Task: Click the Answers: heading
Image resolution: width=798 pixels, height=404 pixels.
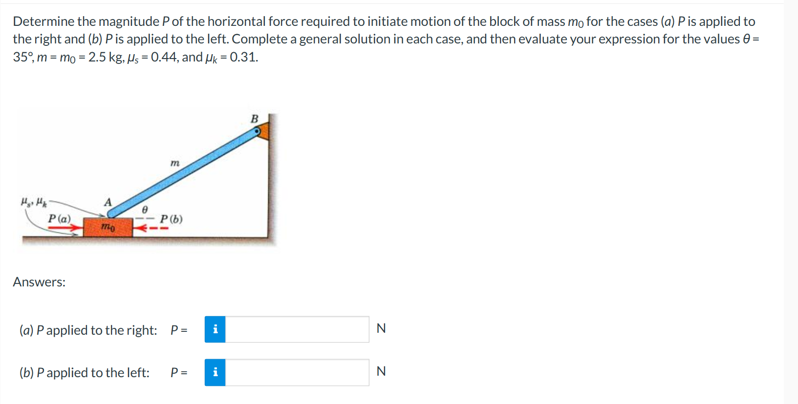Action: point(39,282)
